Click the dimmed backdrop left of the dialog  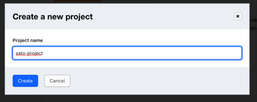pyautogui.click(x=2, y=49)
